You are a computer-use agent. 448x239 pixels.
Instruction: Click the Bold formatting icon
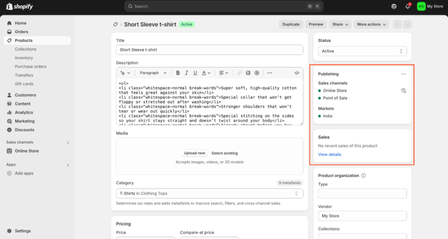[178, 73]
